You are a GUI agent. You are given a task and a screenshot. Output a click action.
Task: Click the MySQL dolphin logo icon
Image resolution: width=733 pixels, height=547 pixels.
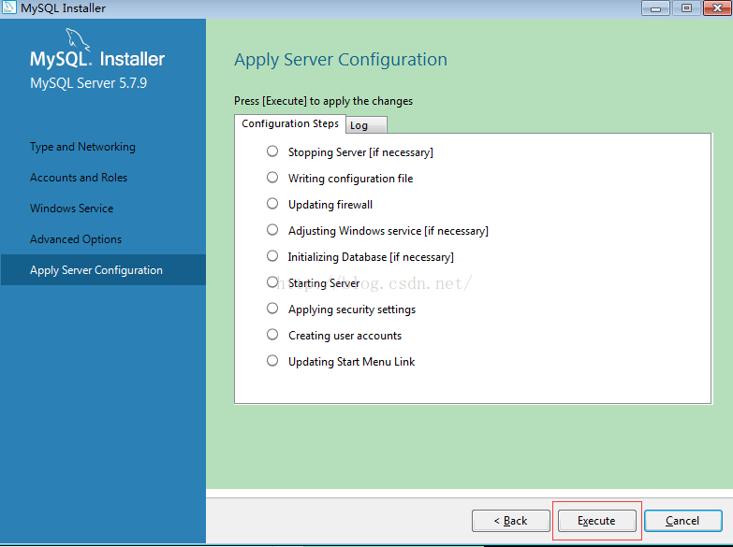pyautogui.click(x=78, y=38)
